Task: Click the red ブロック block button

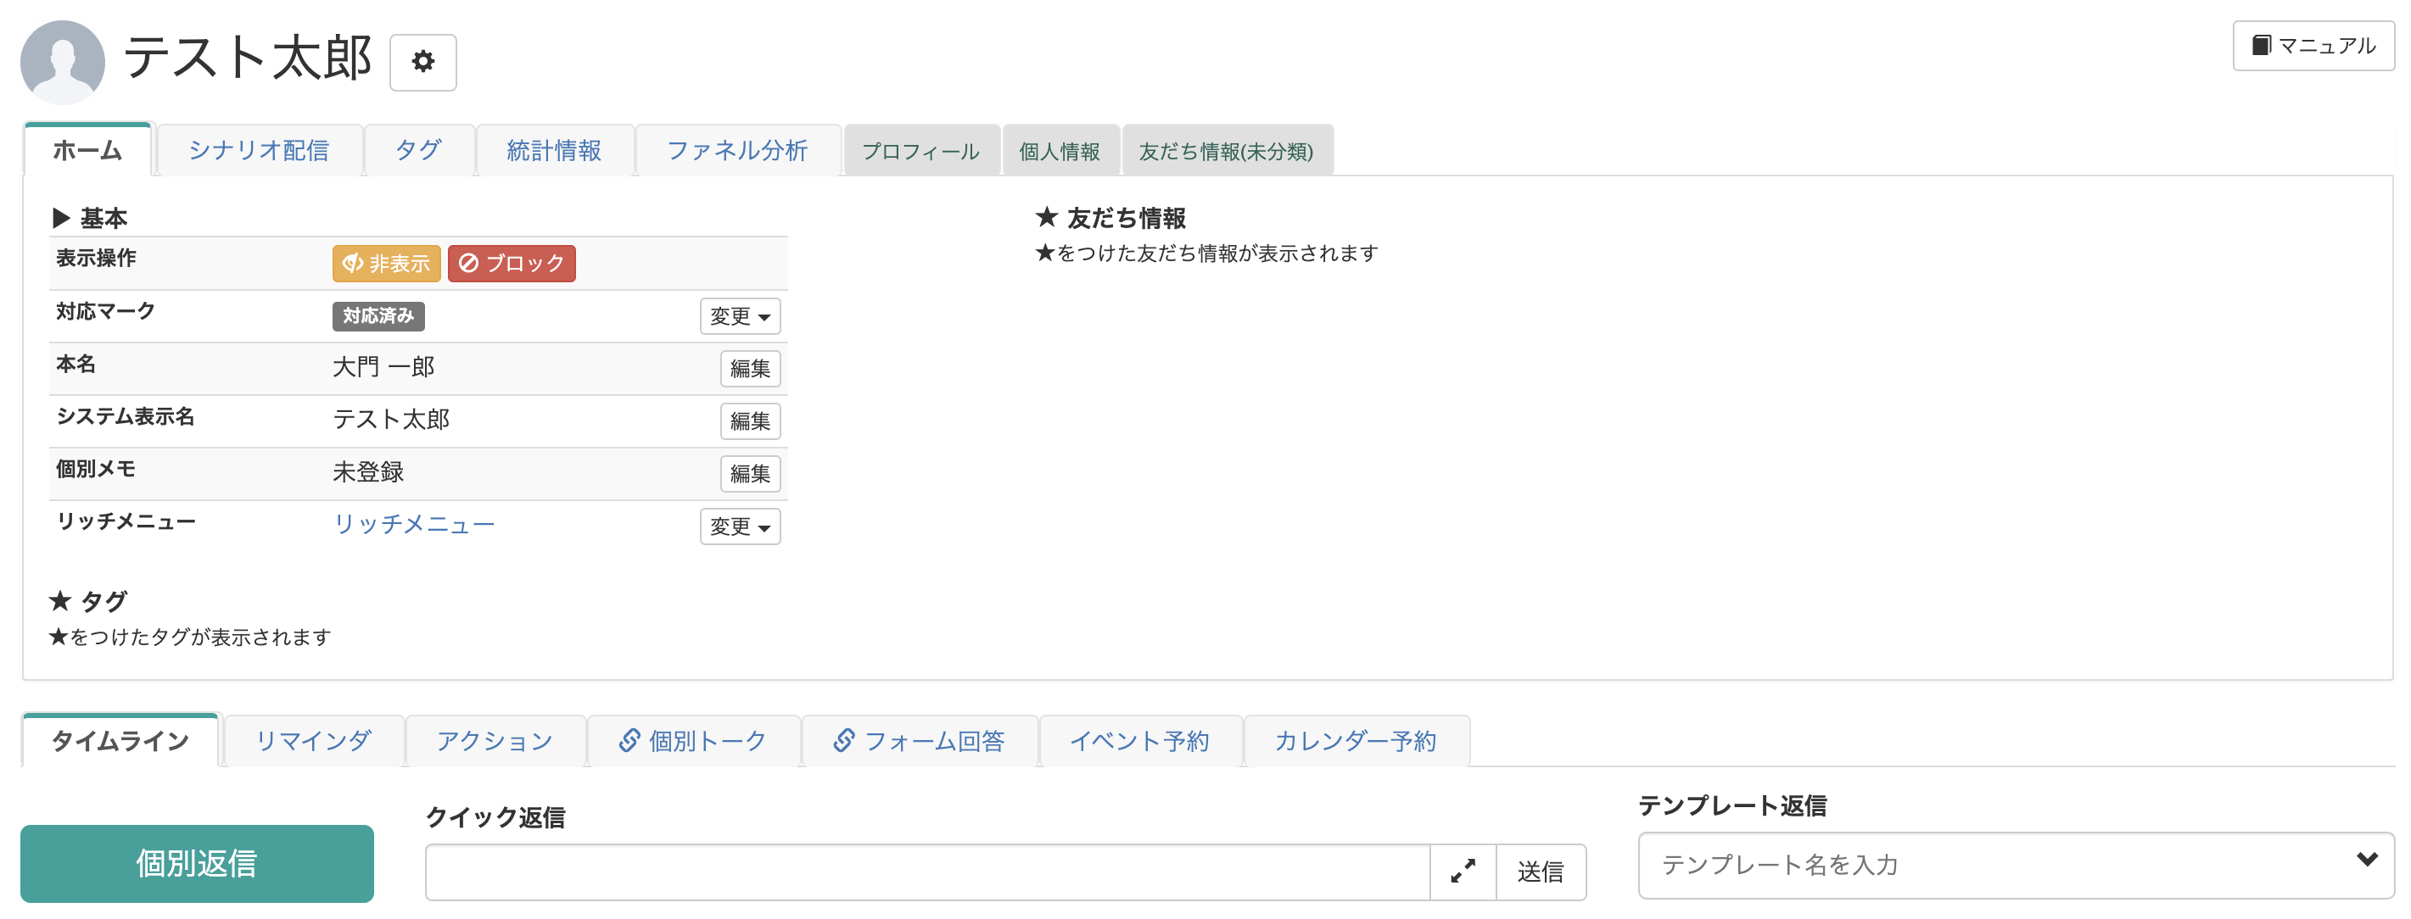Action: pos(511,264)
